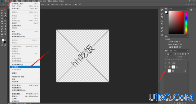The height and width of the screenshot is (104, 196).
Task: Select the Blur tool
Action: point(2,26)
